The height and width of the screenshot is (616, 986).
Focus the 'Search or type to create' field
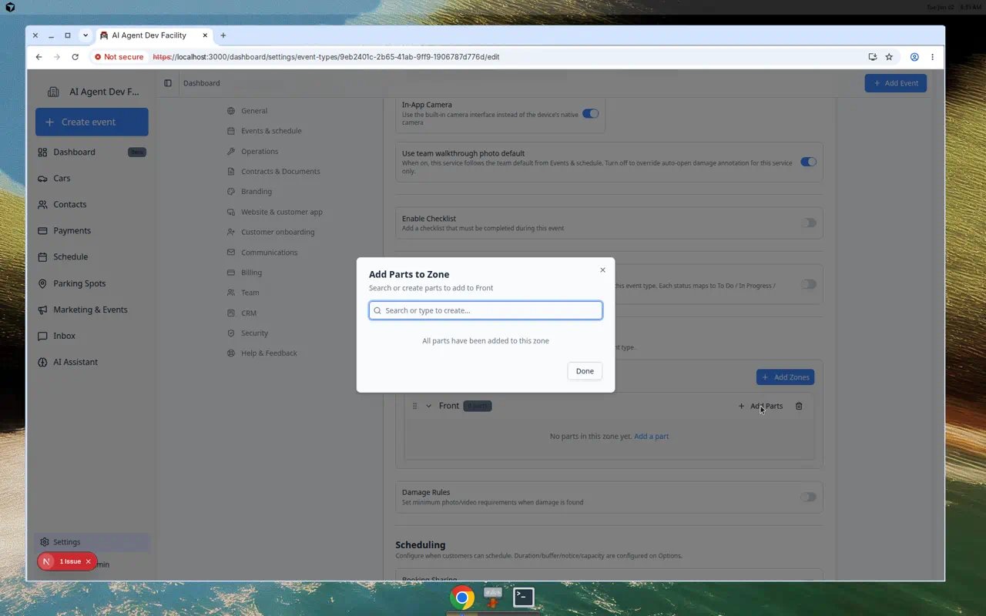click(485, 310)
